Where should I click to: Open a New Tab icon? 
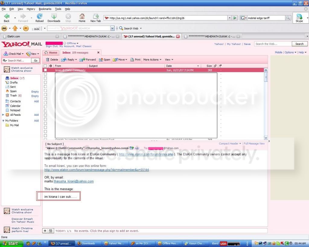(96, 16)
